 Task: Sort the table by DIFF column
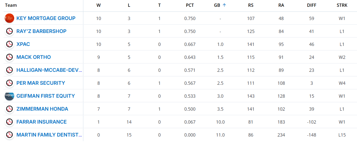tap(311, 5)
